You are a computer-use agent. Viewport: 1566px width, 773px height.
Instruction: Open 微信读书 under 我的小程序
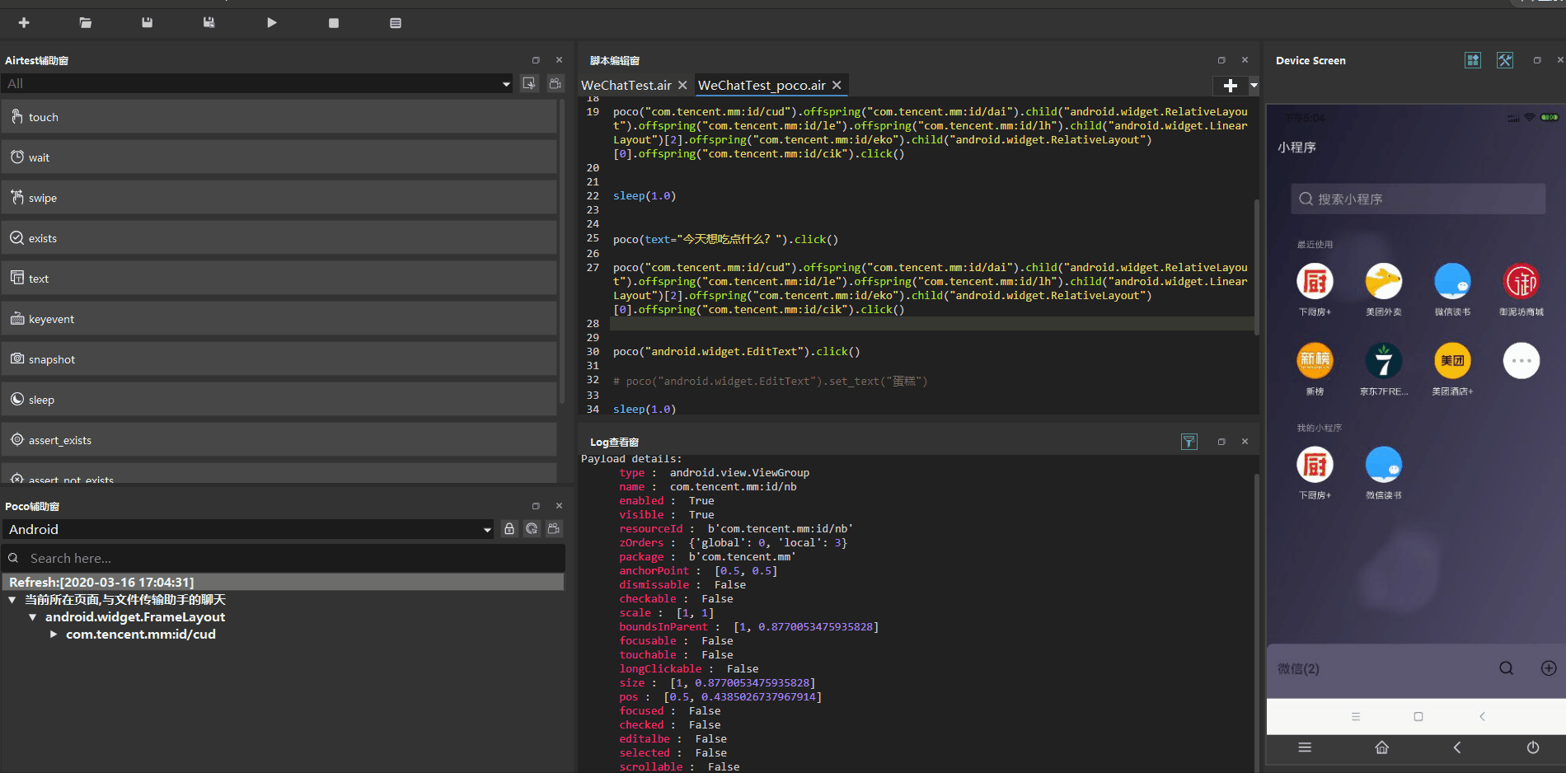(1384, 466)
